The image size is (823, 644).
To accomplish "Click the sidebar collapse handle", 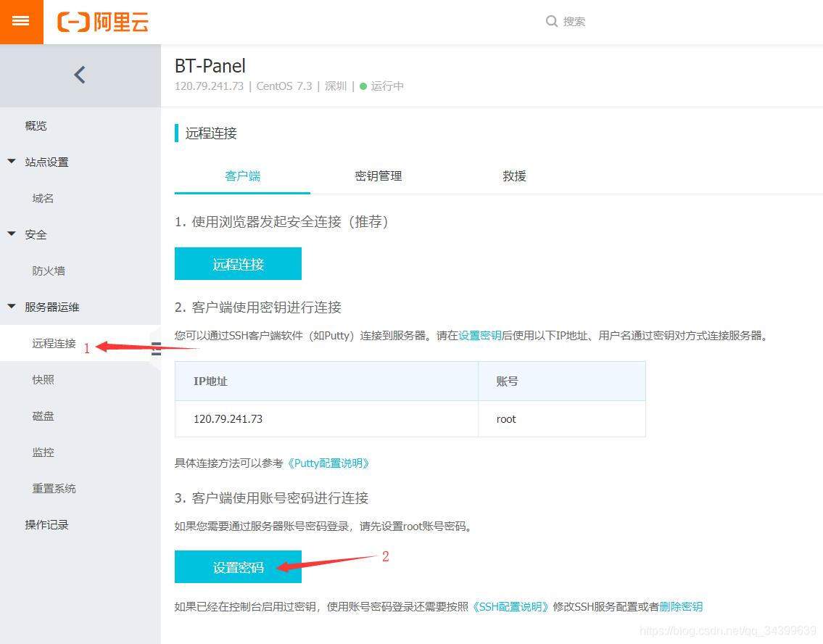I will pos(156,349).
